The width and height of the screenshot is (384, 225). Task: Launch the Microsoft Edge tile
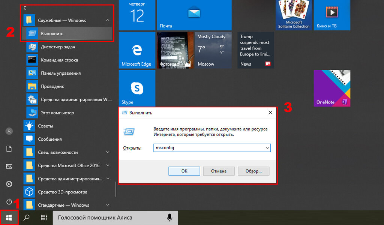(137, 50)
